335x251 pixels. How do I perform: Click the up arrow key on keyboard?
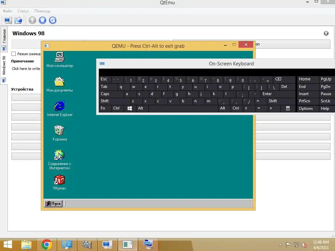pos(260,101)
